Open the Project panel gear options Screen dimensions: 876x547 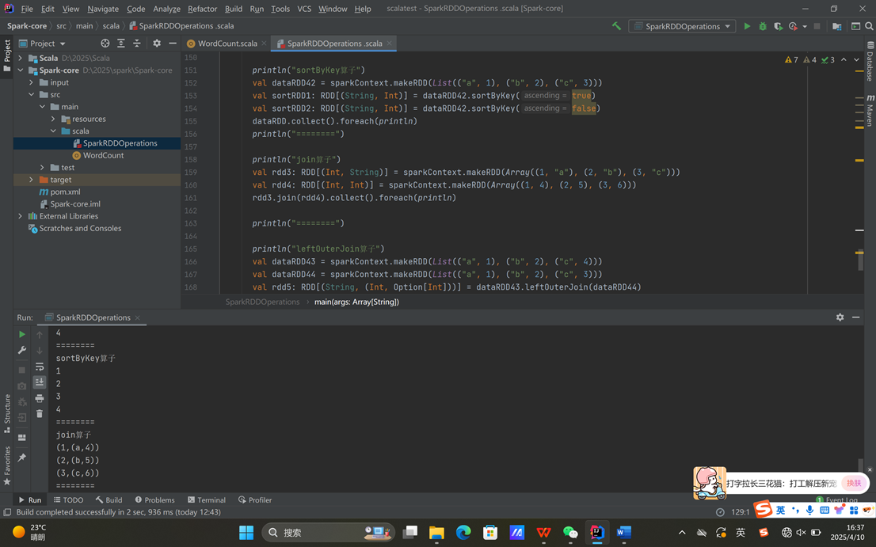[x=157, y=43]
